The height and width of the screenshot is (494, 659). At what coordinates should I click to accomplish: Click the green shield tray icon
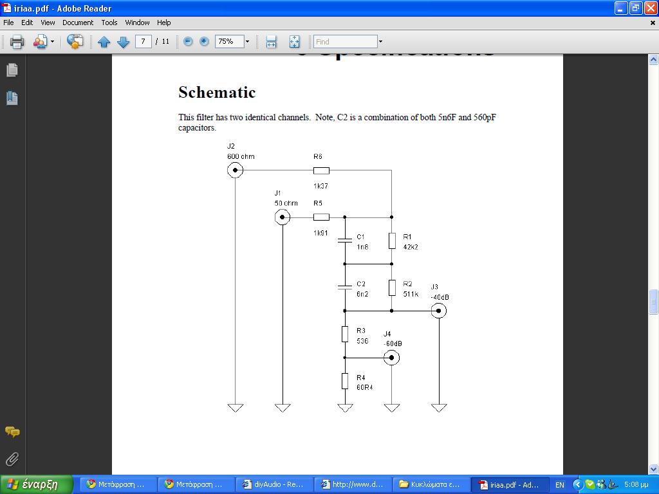[589, 485]
